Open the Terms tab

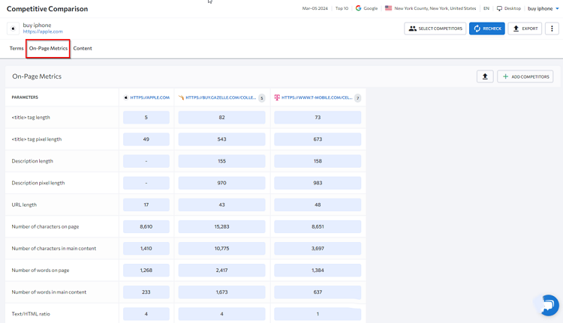(17, 49)
